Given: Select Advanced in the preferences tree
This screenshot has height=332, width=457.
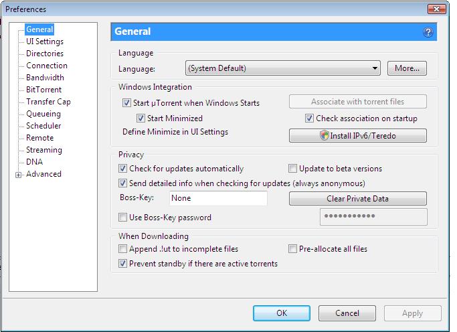Looking at the screenshot, I should point(43,174).
